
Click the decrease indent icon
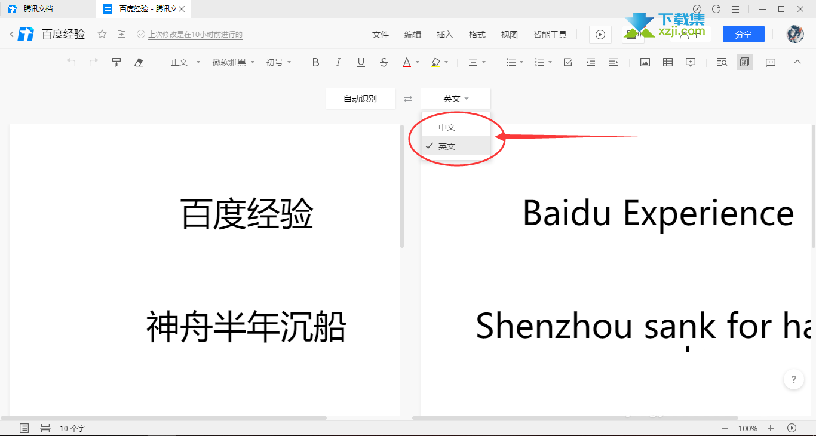[591, 62]
